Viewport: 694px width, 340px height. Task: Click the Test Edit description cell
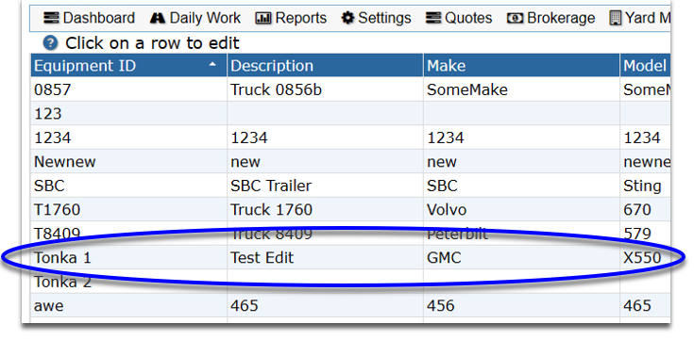point(325,257)
